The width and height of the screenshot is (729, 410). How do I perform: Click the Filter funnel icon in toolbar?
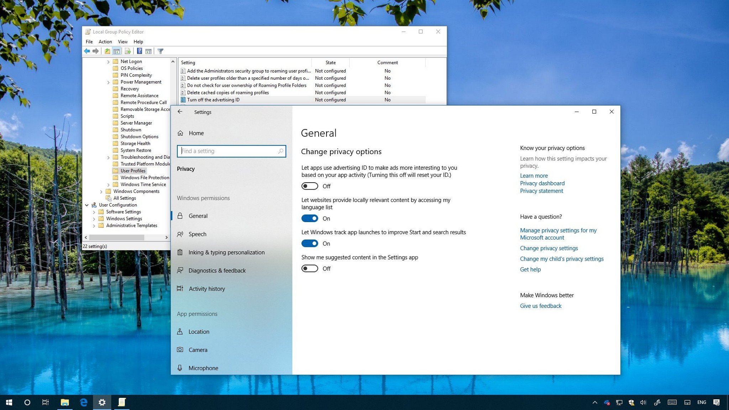point(161,51)
